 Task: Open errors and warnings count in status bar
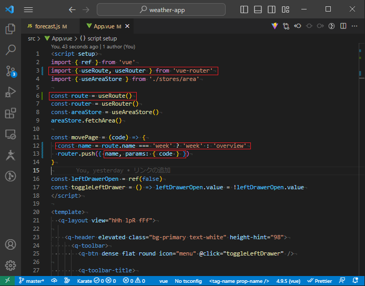pos(134,281)
